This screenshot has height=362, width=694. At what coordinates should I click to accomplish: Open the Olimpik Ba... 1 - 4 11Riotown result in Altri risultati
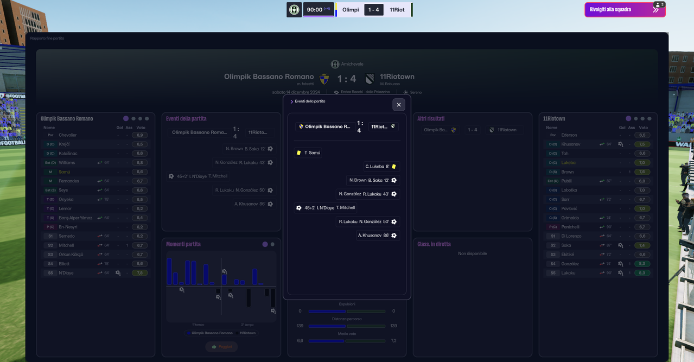(x=472, y=130)
